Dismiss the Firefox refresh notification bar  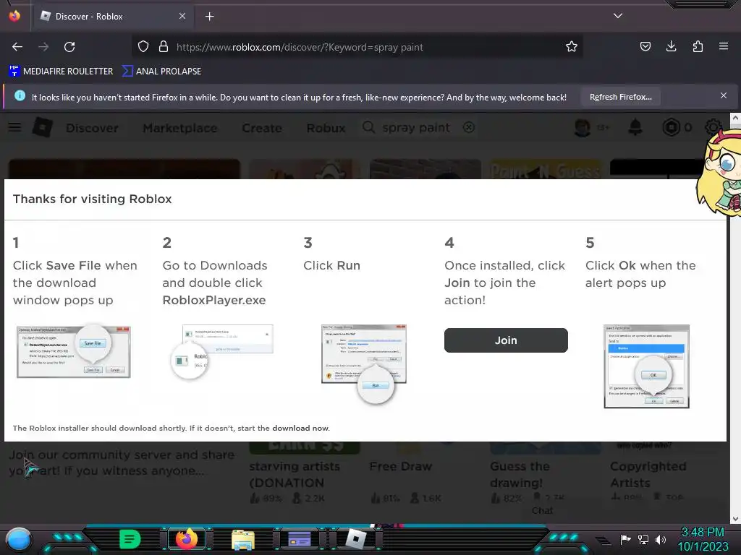coord(724,96)
